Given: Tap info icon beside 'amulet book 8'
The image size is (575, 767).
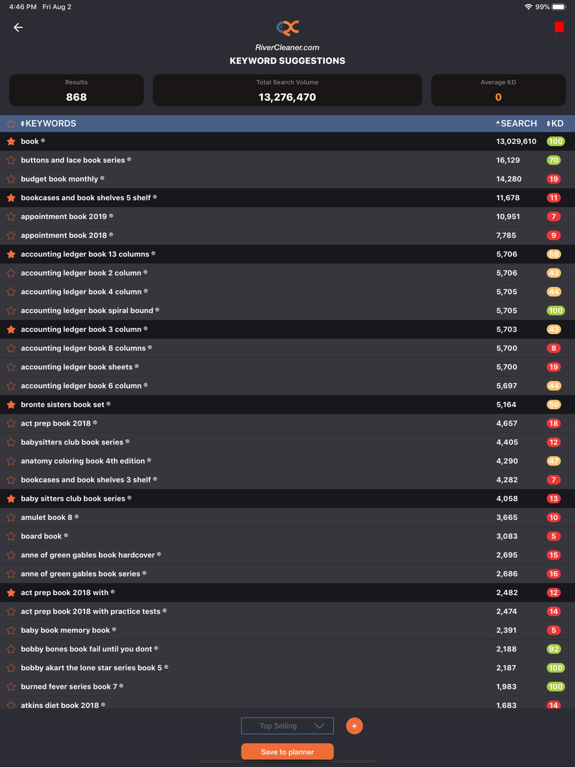Looking at the screenshot, I should pos(76,517).
